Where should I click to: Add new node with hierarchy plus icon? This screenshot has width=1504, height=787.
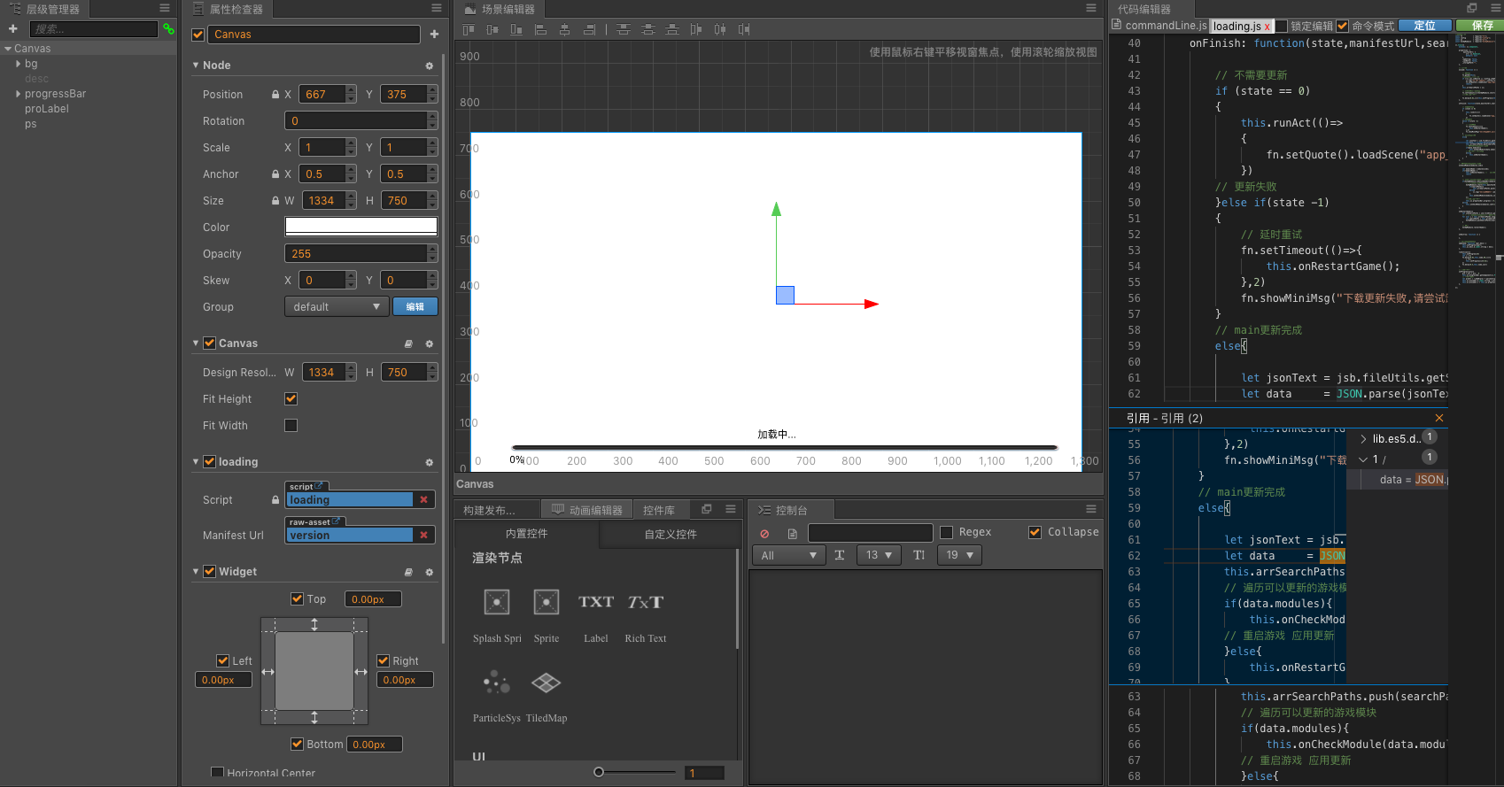(x=13, y=29)
